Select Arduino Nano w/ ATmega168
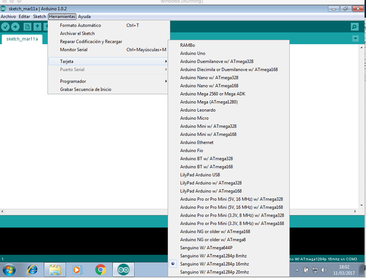The width and height of the screenshot is (366, 278). tap(229, 85)
